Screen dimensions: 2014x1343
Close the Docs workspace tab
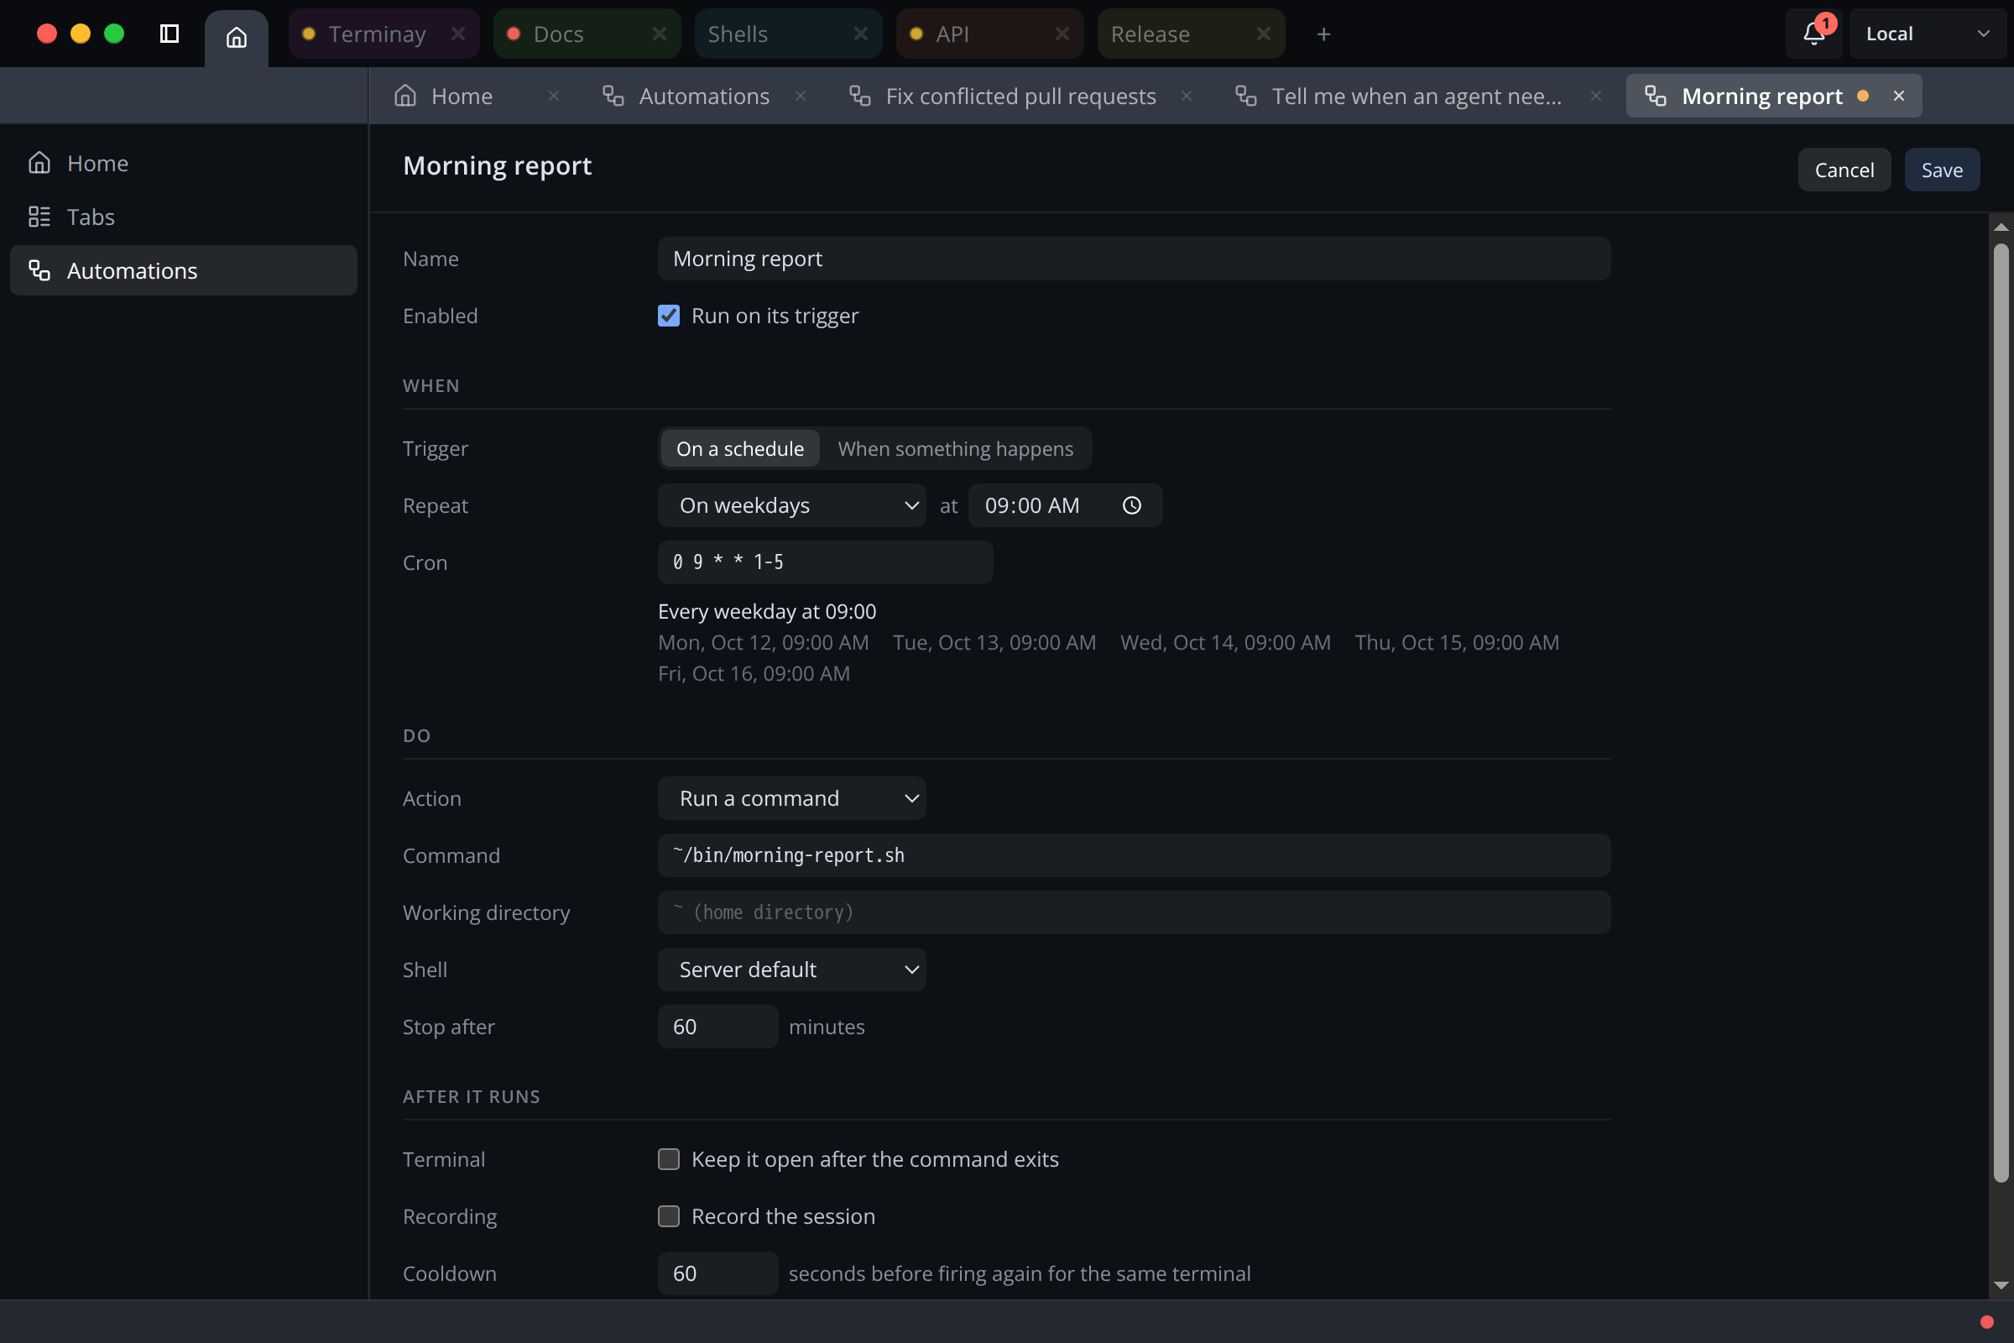pyautogui.click(x=660, y=34)
